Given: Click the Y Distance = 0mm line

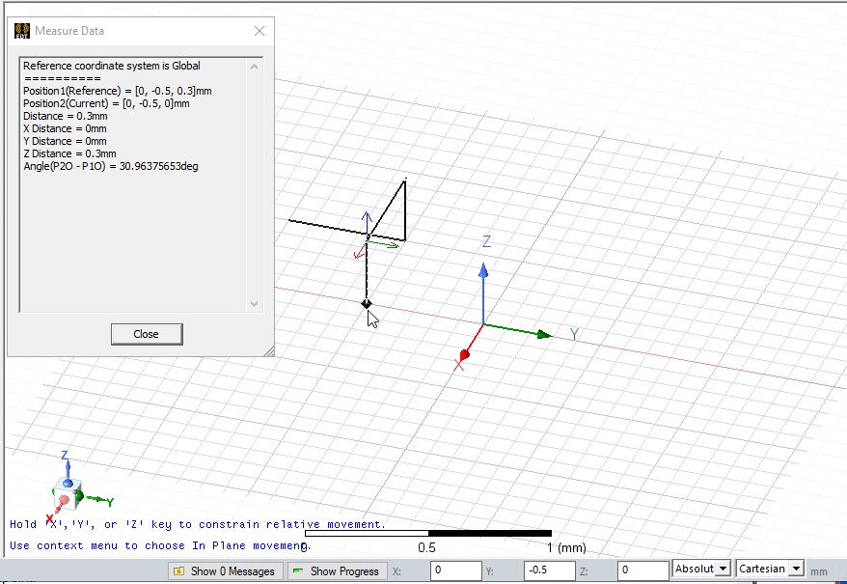Looking at the screenshot, I should (x=65, y=141).
